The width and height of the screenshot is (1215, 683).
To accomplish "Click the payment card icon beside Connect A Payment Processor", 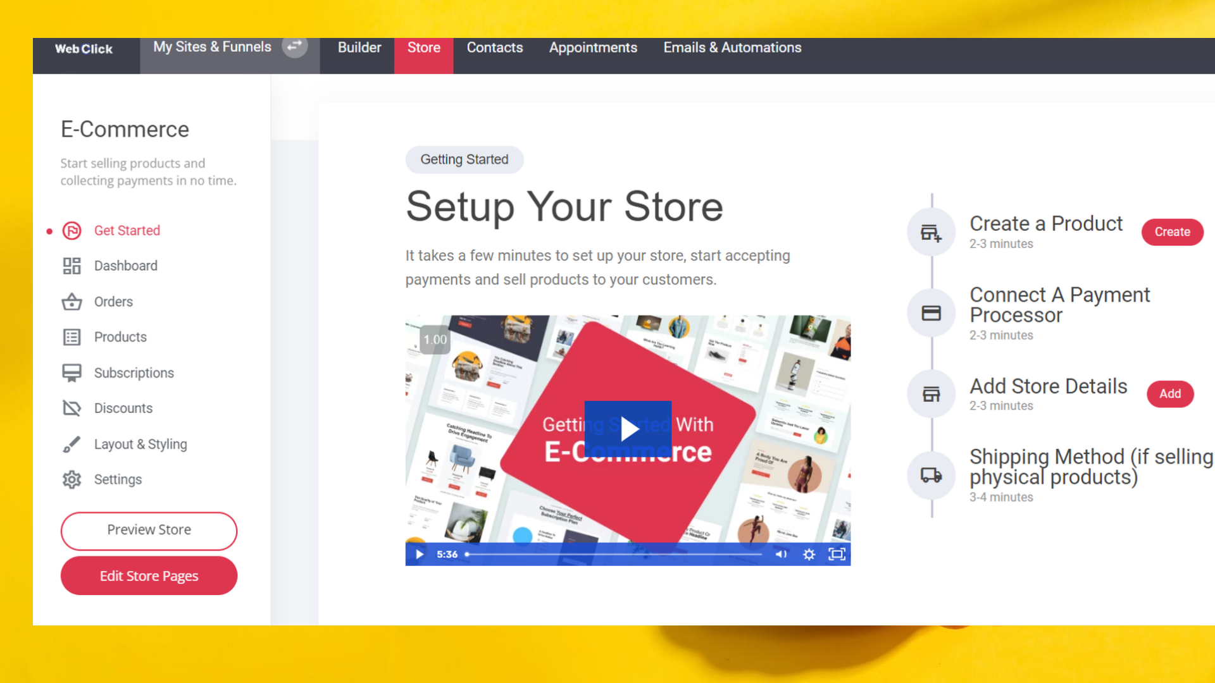I will (930, 312).
